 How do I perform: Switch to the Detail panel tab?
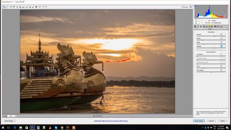click(201, 26)
